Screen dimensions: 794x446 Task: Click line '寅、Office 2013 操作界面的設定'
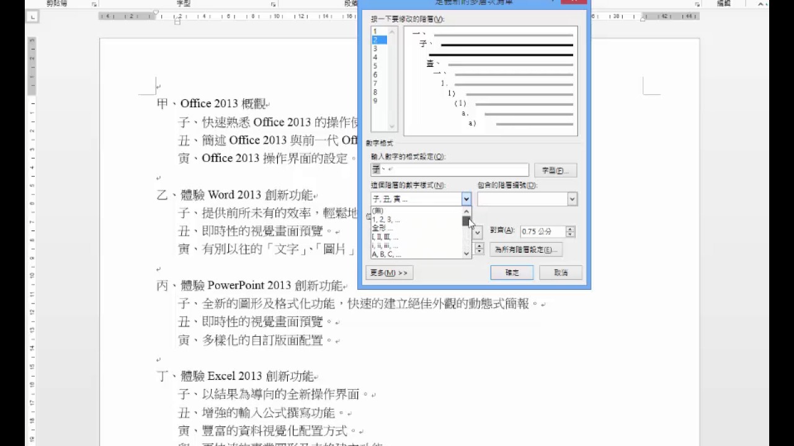tap(264, 159)
